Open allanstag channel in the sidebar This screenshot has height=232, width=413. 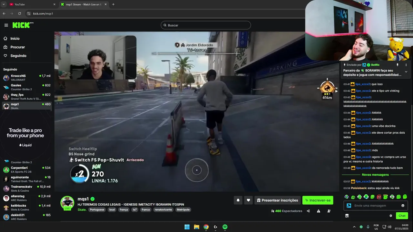27,198
